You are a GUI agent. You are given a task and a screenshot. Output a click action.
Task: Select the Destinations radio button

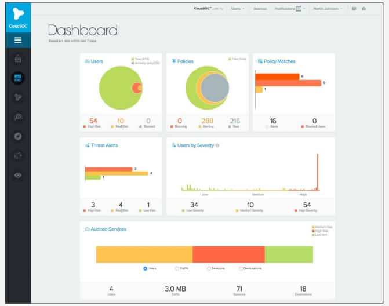[241, 268]
